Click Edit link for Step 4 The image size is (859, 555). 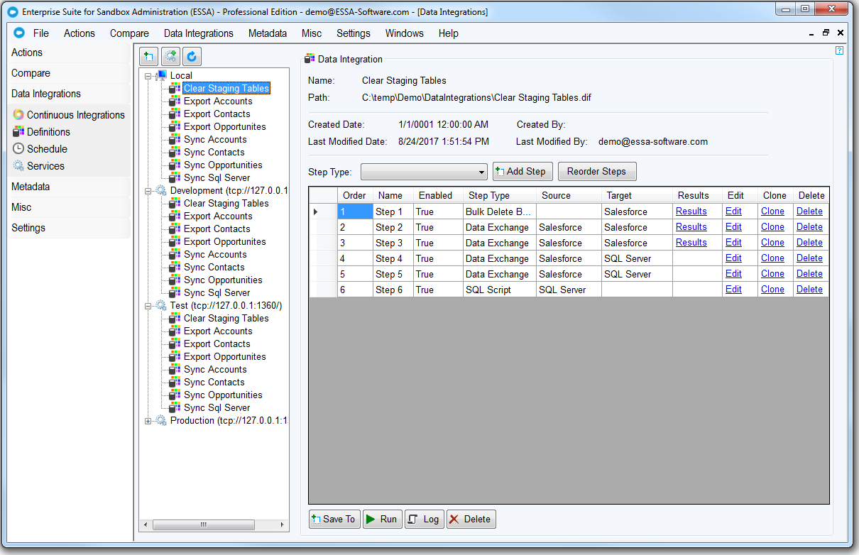click(x=733, y=258)
